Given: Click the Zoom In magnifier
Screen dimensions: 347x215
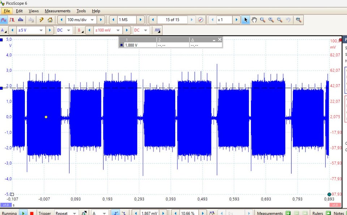Looking at the screenshot, I should pos(271,20).
